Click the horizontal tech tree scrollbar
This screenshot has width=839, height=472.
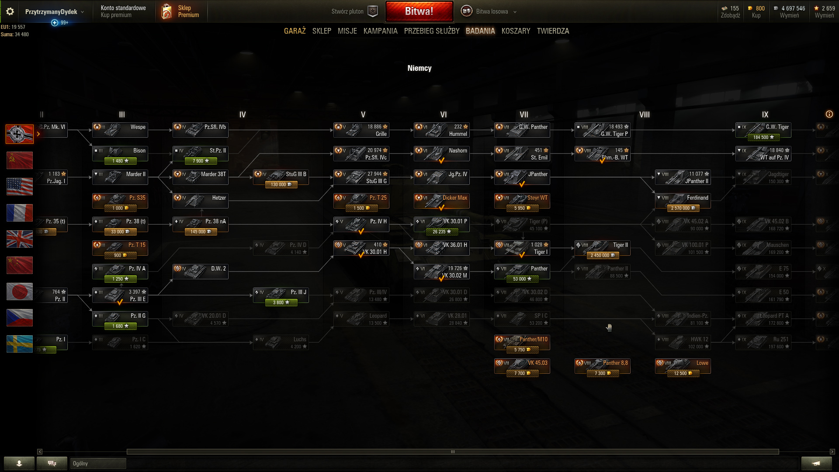(453, 451)
